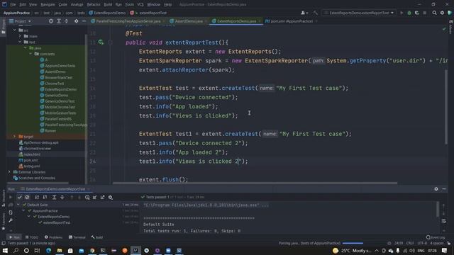Open Microsoft Edge from Windows taskbar
The height and width of the screenshot is (255, 454).
point(48,250)
